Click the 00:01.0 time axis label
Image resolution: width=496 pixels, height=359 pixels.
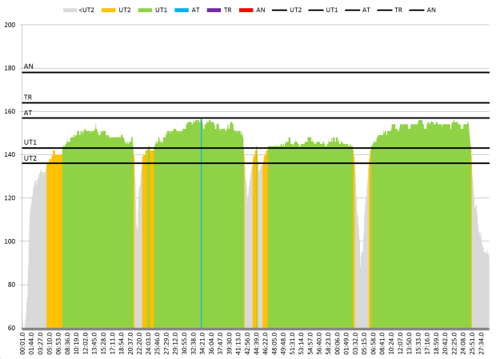[25, 344]
